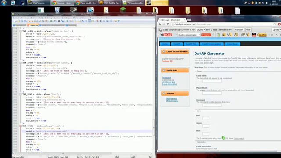Open the Windows Start orb
The width and height of the screenshot is (281, 158).
(4, 3)
